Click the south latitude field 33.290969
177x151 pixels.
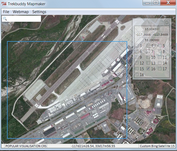tap(152, 40)
